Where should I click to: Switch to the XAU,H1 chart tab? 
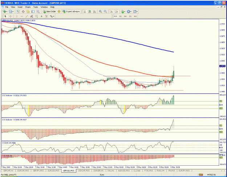click(111, 171)
